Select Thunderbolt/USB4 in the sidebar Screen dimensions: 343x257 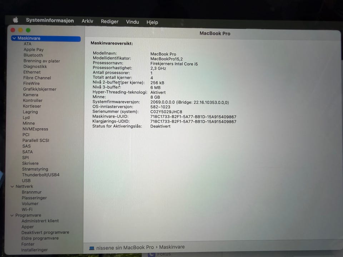(41, 175)
